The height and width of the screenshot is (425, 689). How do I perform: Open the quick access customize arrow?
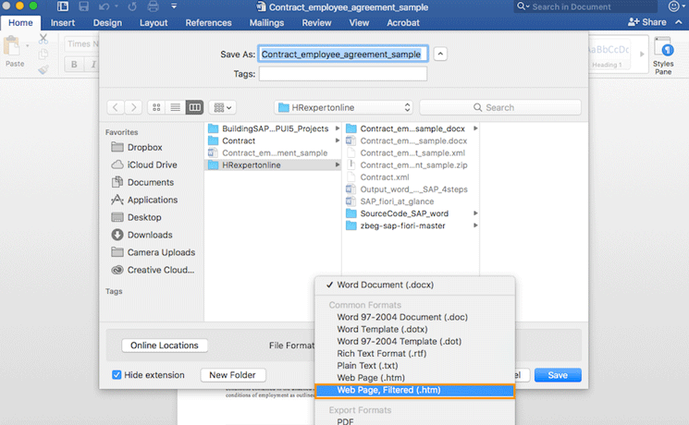[x=174, y=6]
